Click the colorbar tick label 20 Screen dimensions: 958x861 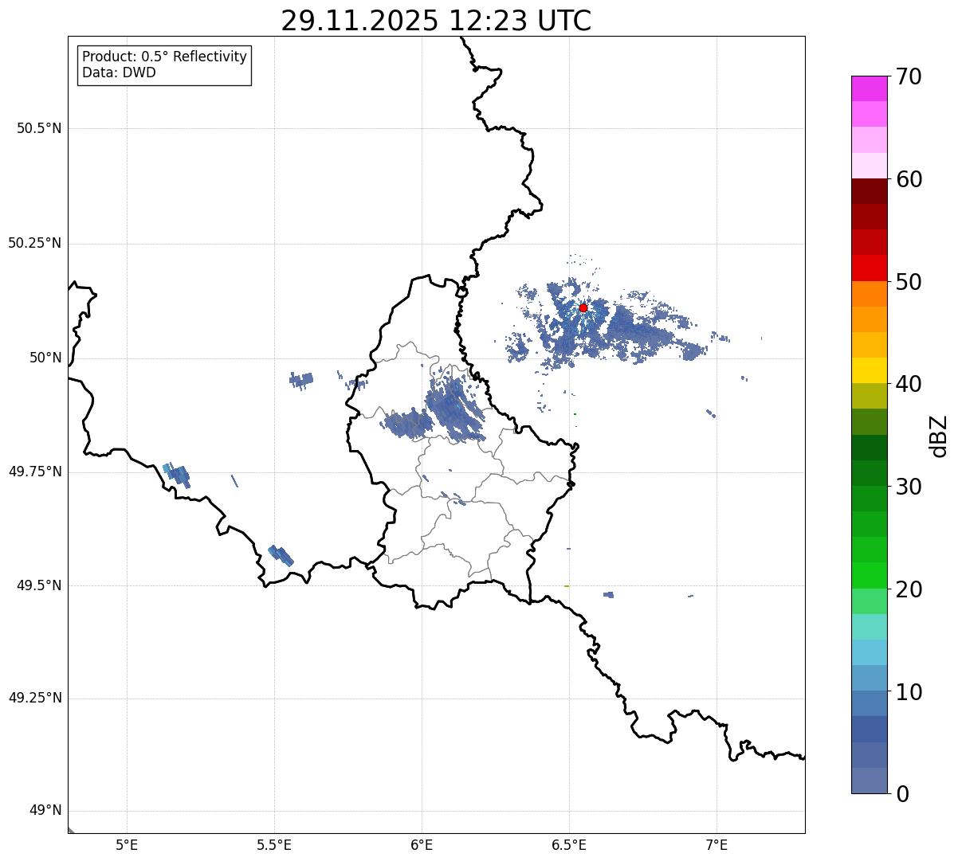(x=909, y=589)
